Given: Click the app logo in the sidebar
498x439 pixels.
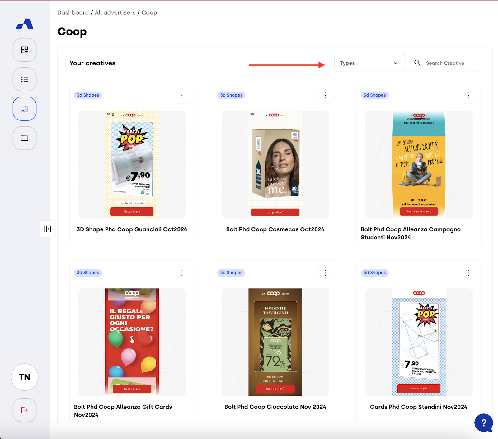Looking at the screenshot, I should (25, 24).
